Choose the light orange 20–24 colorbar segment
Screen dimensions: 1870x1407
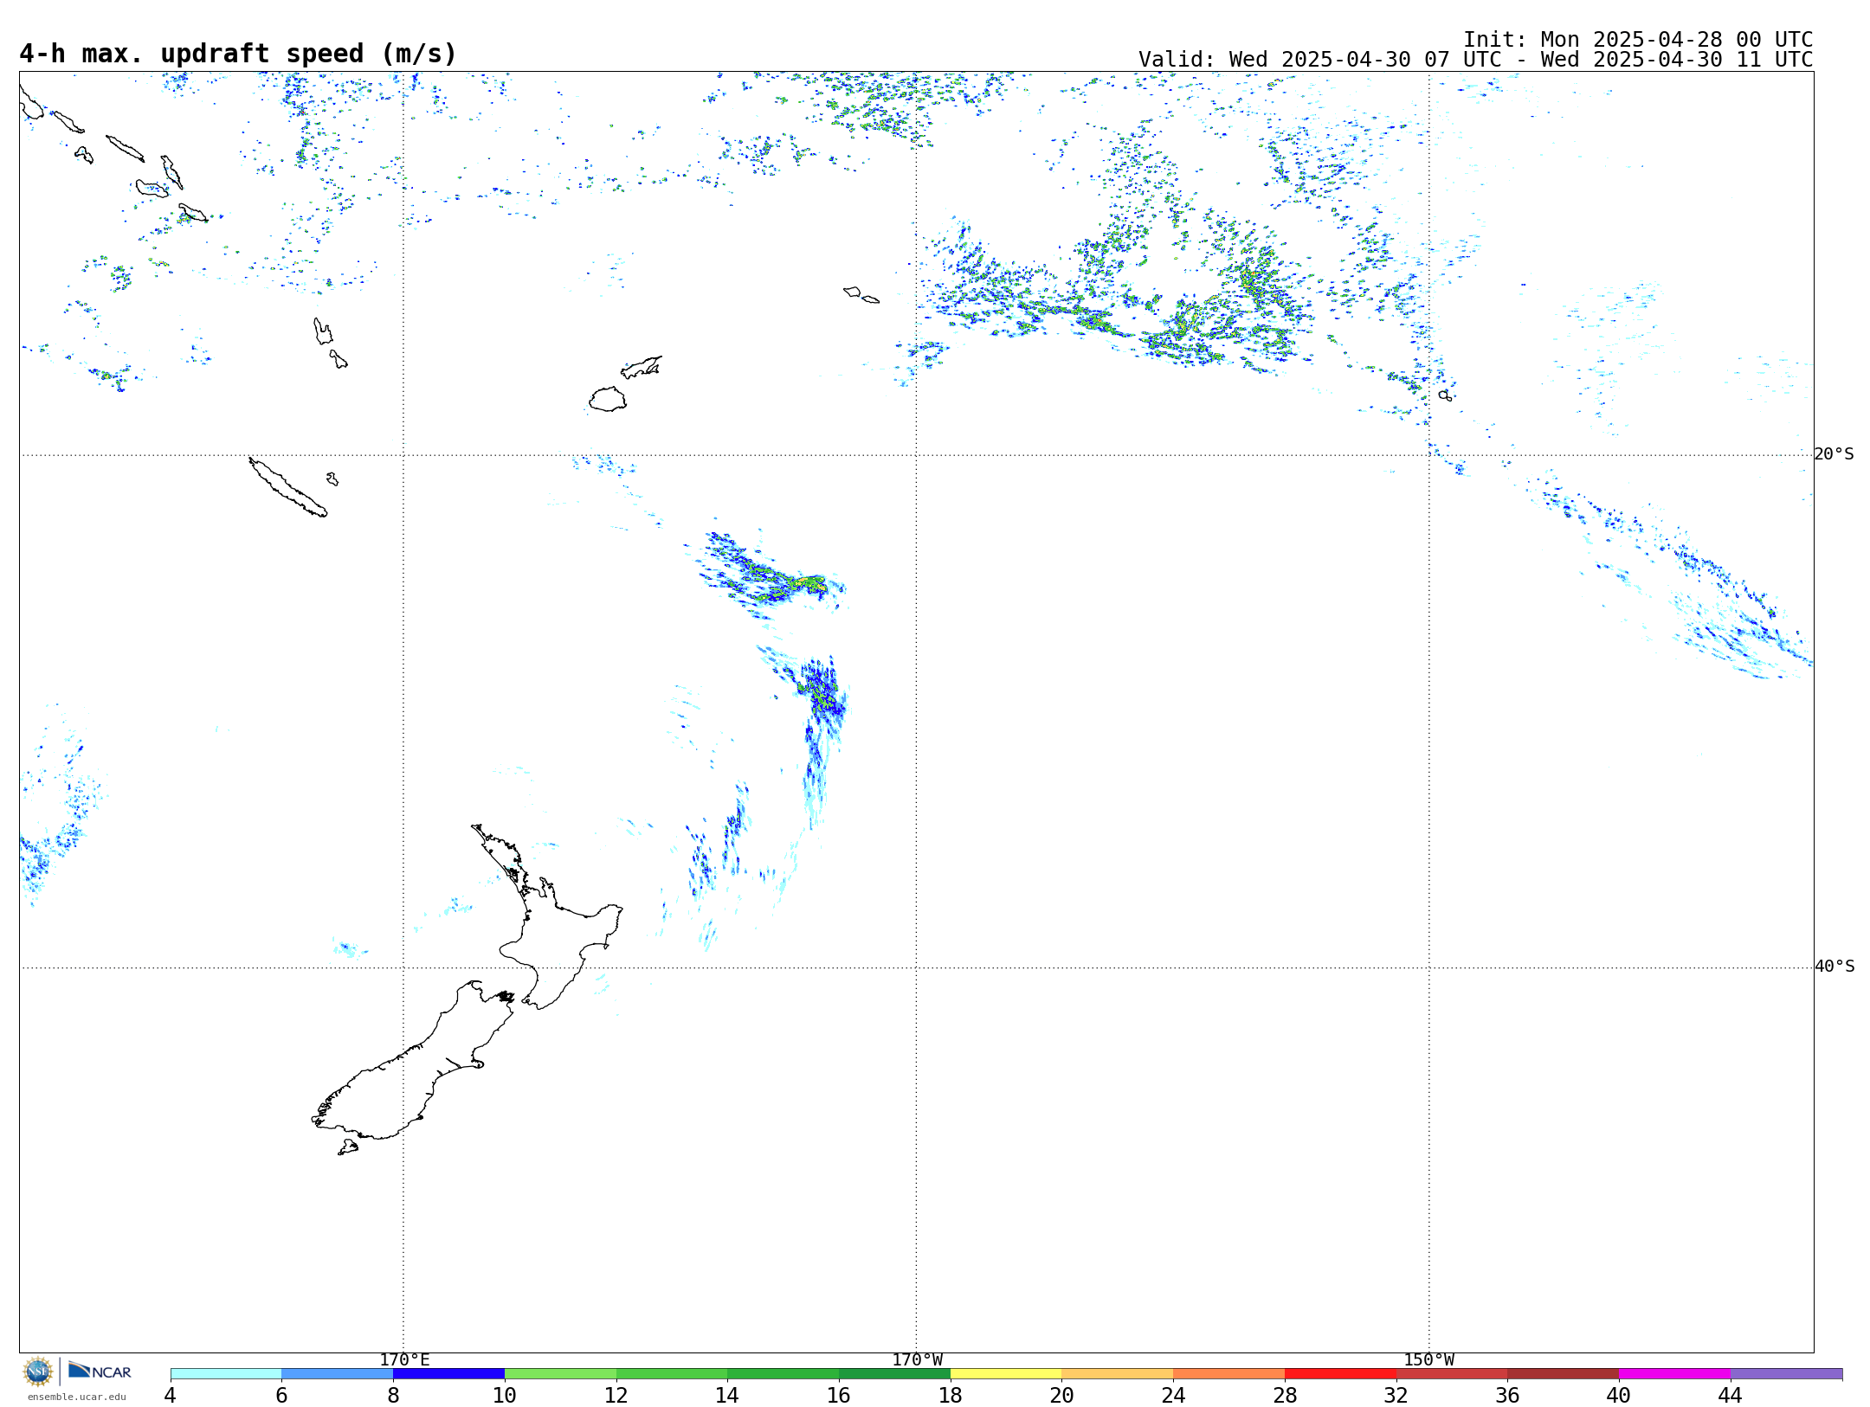click(x=1118, y=1374)
